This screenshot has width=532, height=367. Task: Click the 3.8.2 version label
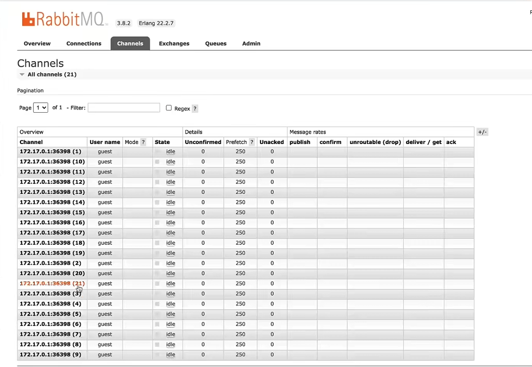123,23
